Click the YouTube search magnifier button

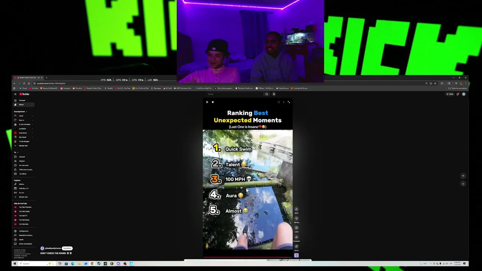[267, 94]
